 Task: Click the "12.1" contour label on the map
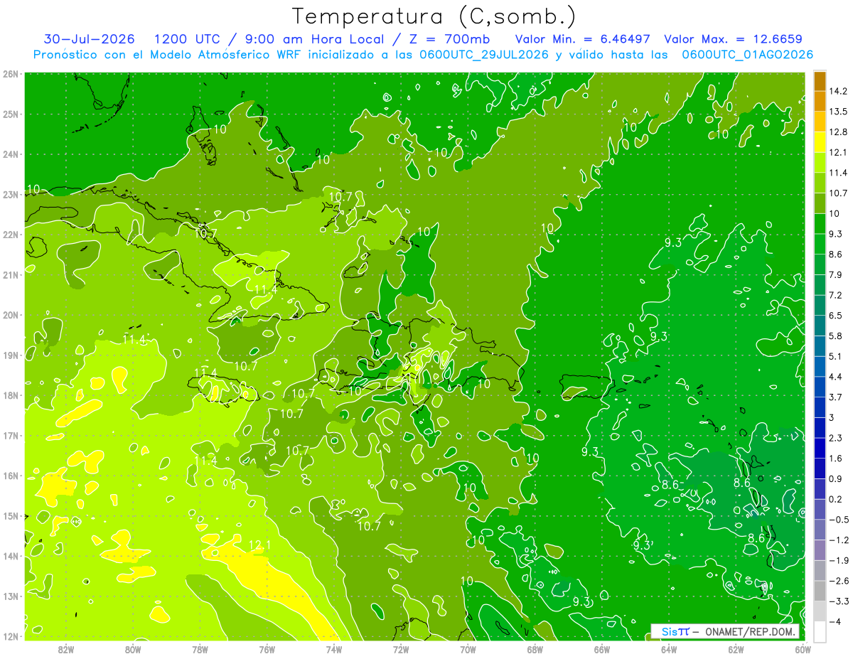pyautogui.click(x=259, y=545)
